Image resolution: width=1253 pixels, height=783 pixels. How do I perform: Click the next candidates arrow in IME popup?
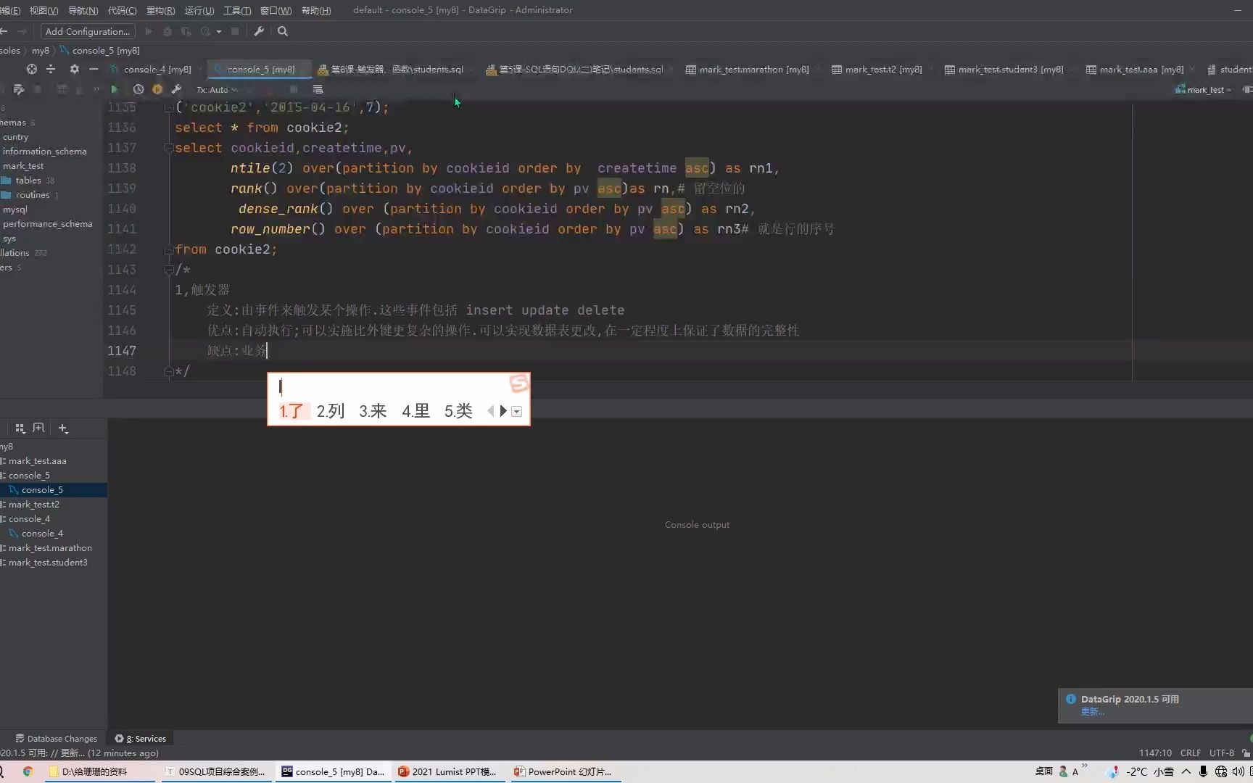click(x=503, y=411)
